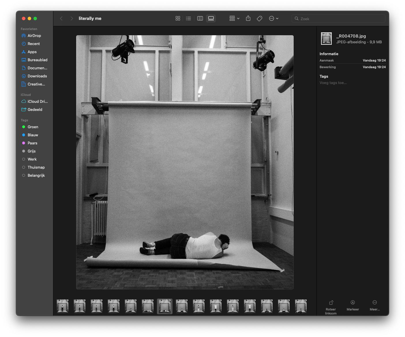Open the group-by dropdown in toolbar
This screenshot has height=337, width=405.
(x=234, y=18)
